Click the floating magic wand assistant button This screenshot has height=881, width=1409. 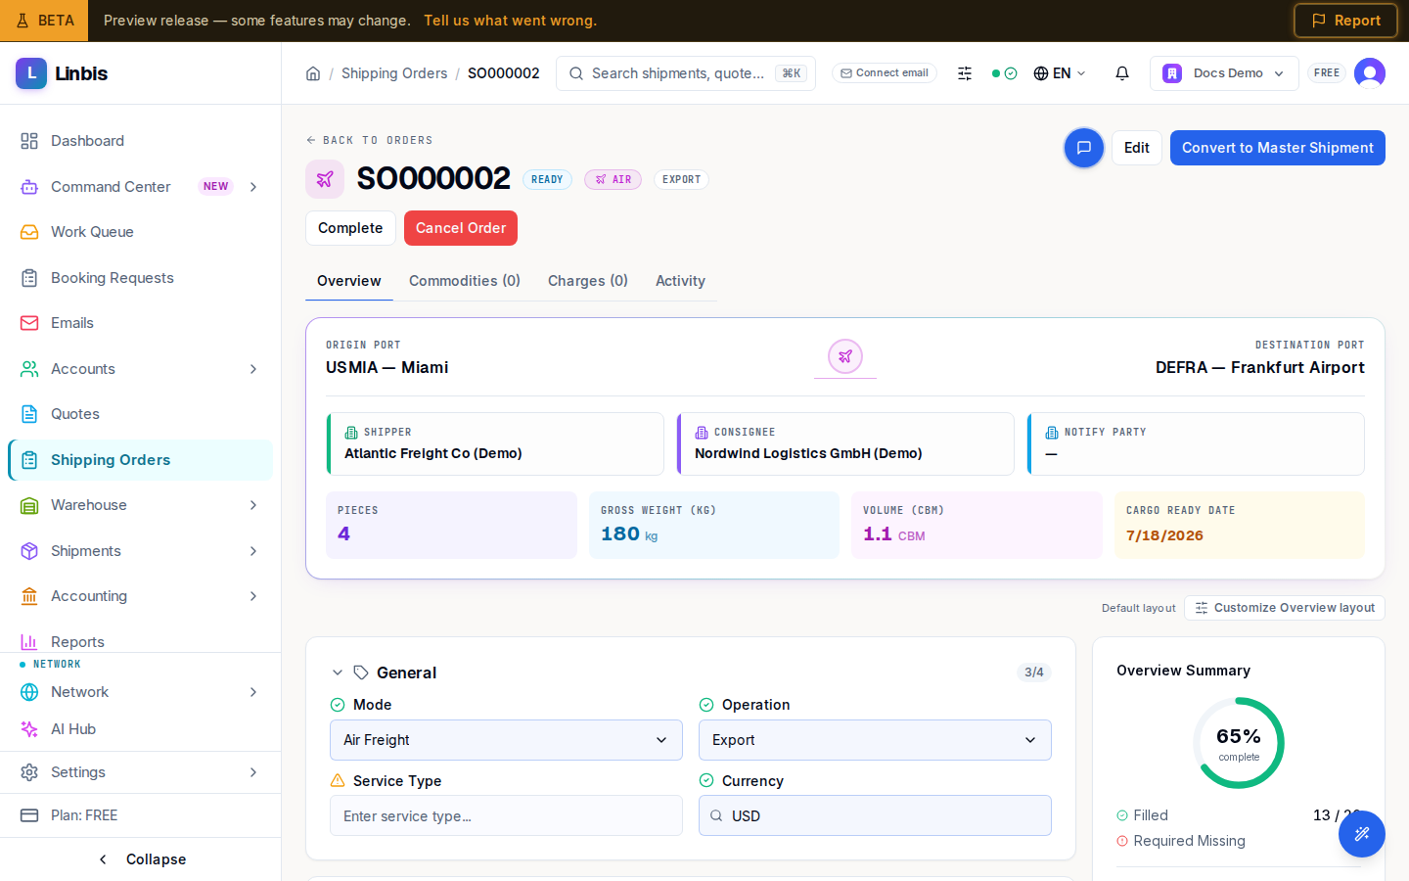[1362, 834]
